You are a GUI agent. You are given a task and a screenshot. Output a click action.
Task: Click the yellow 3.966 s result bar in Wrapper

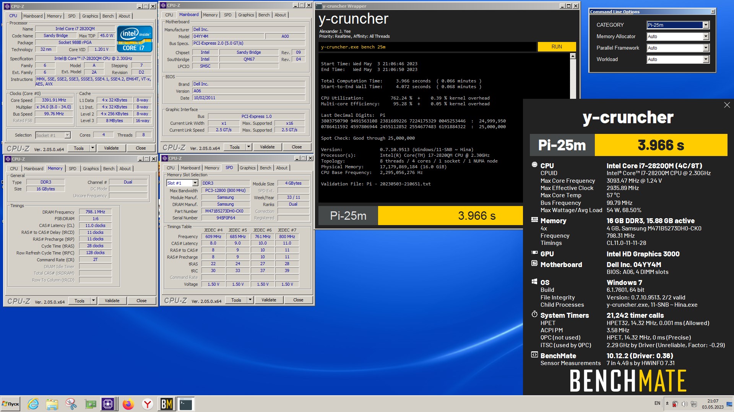pos(450,216)
